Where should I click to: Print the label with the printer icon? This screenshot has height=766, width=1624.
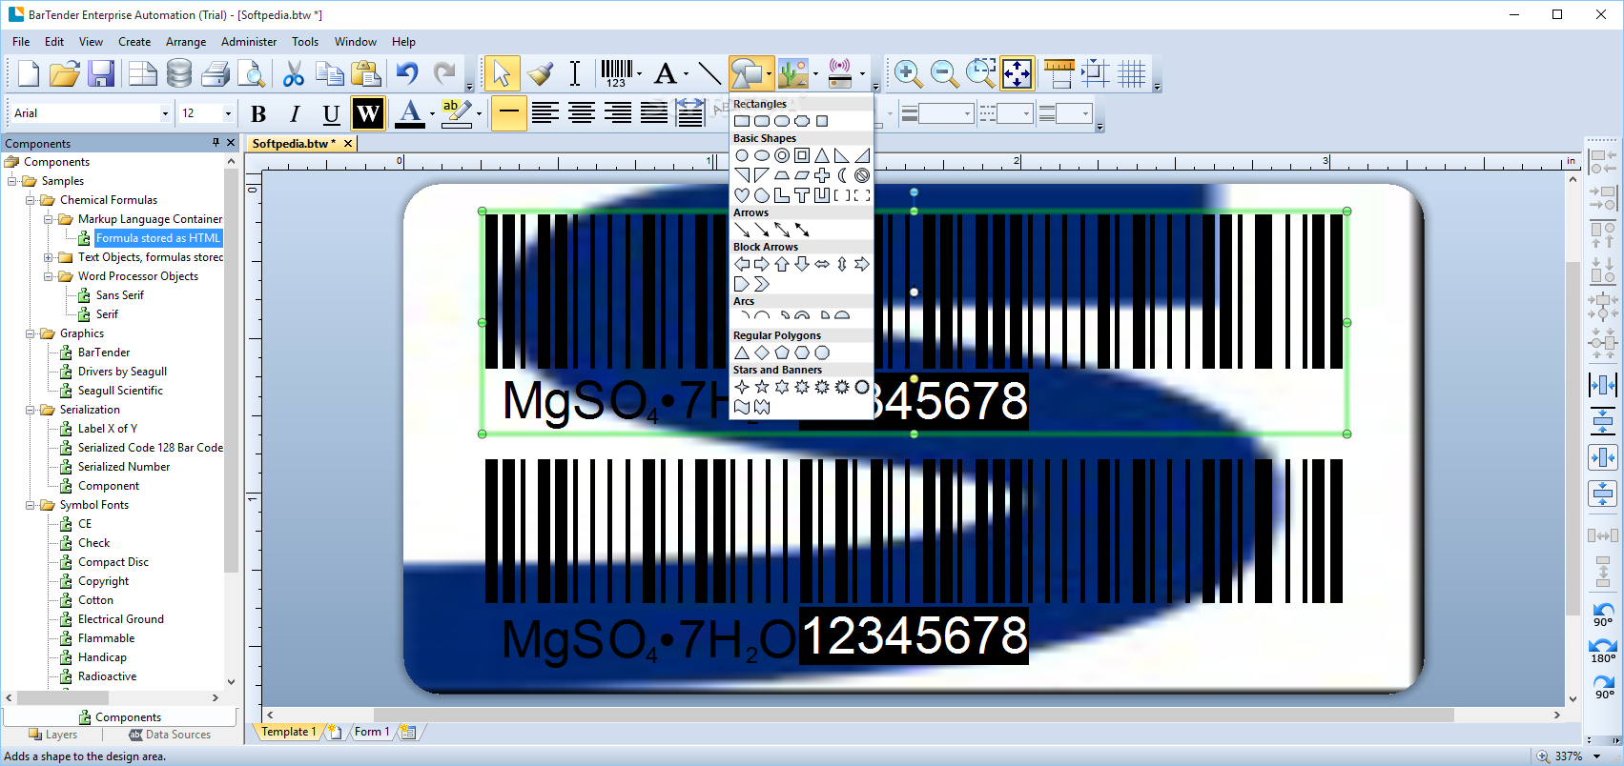(x=216, y=73)
